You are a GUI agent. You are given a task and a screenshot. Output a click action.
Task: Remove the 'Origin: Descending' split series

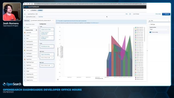52,54
